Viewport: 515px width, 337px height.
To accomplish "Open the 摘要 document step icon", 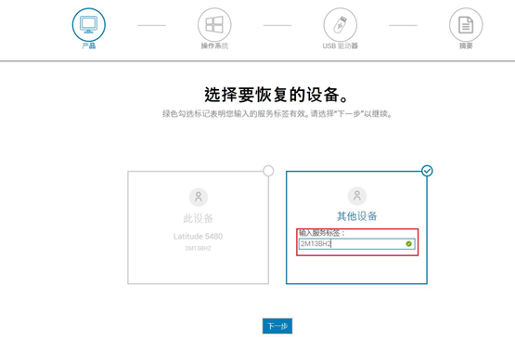I will point(466,25).
